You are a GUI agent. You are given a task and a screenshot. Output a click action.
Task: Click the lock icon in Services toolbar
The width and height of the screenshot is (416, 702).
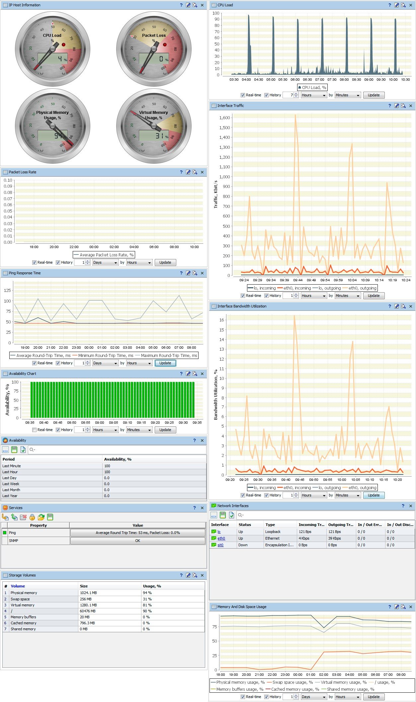(x=32, y=517)
